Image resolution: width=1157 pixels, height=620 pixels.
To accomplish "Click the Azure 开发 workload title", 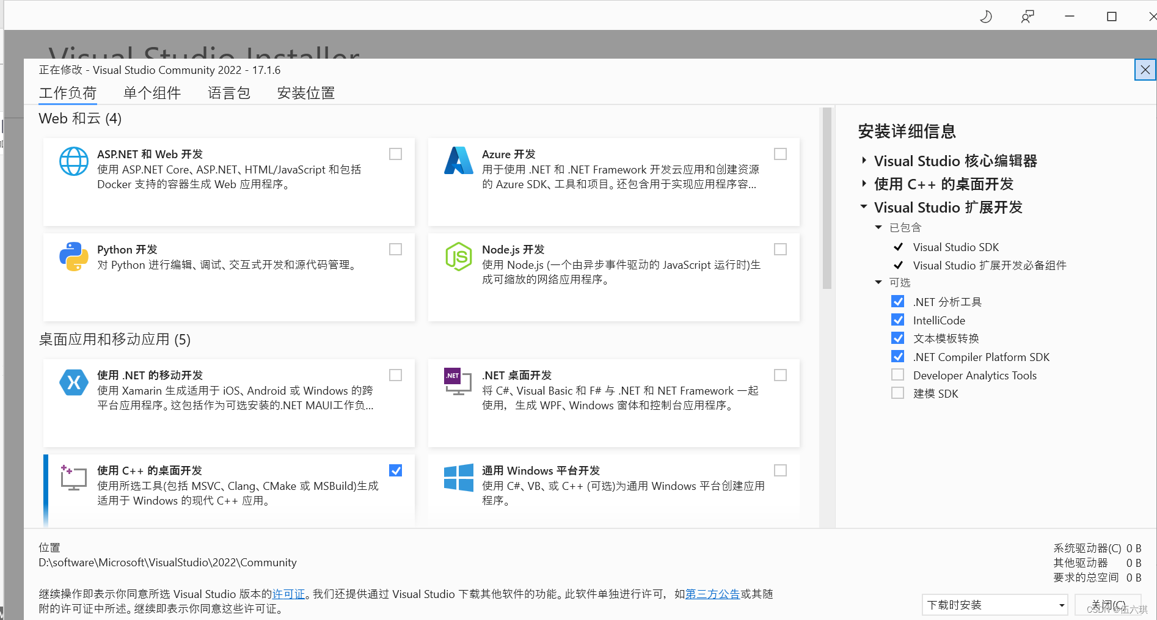I will [x=508, y=155].
